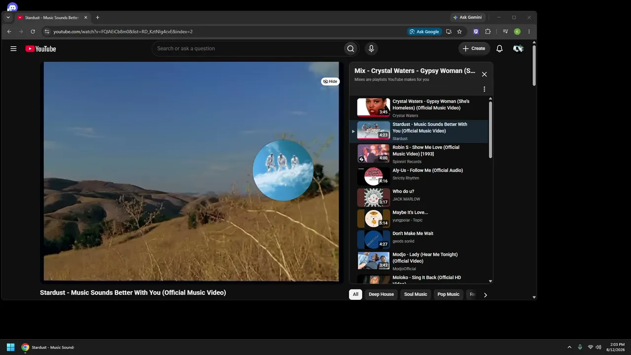The width and height of the screenshot is (631, 355).
Task: Close the Mix playlist panel
Action: pyautogui.click(x=484, y=74)
